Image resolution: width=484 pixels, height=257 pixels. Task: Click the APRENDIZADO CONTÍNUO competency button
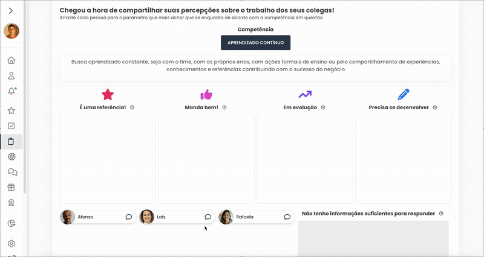[x=255, y=42]
